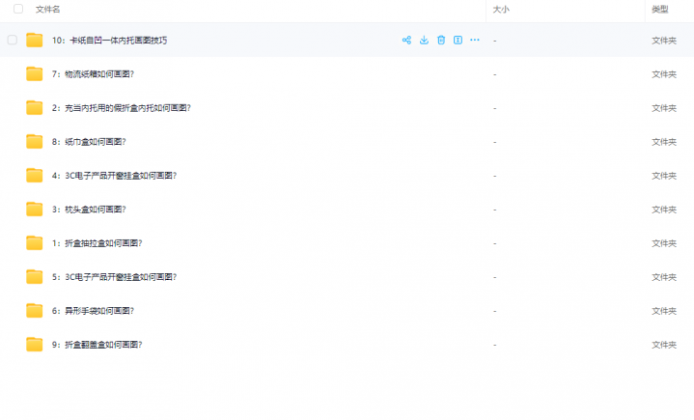Click the rename icon beside the trash icon
694x420 pixels.
coord(458,41)
